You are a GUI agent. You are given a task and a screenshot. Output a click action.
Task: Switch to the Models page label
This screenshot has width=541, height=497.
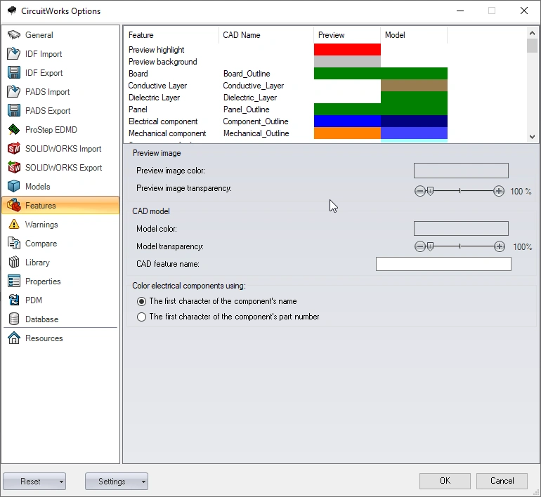coord(38,187)
